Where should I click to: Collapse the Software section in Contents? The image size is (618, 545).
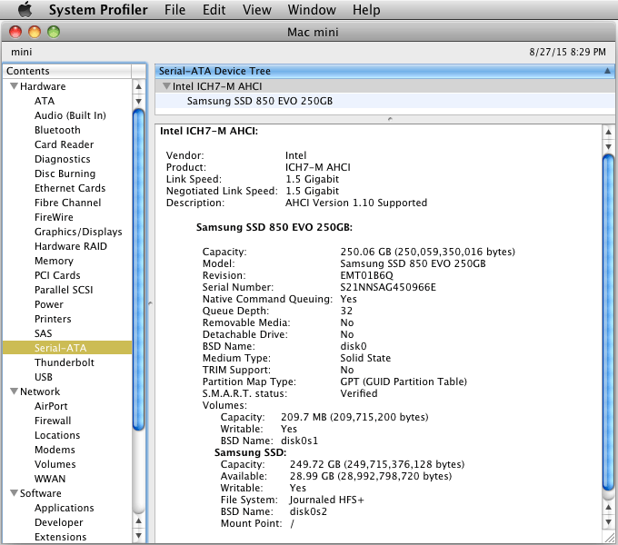(15, 492)
